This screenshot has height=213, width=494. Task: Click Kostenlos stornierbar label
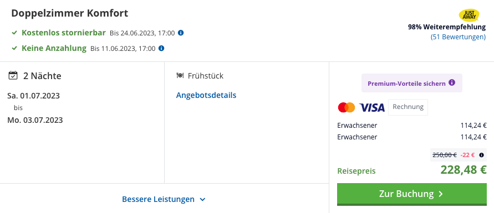point(64,33)
